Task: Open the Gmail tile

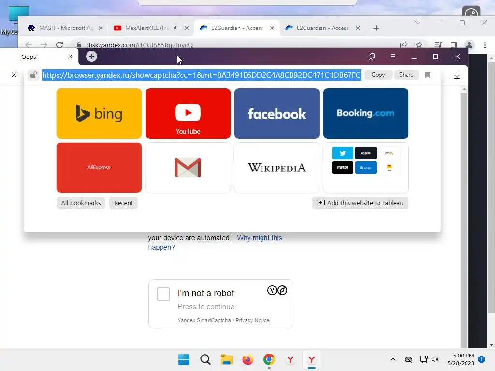Action: click(x=188, y=168)
